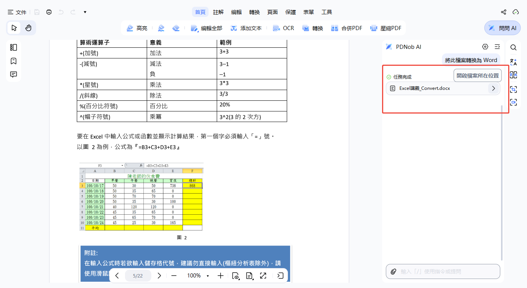The image size is (527, 288).
Task: Click the arrow next to Excel講義_Convert.docx
Action: pos(493,88)
